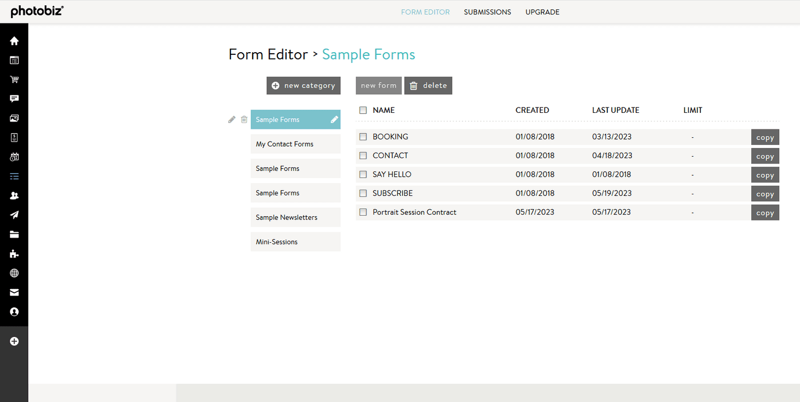
Task: Open the invoice dollar sidebar icon
Action: click(14, 137)
